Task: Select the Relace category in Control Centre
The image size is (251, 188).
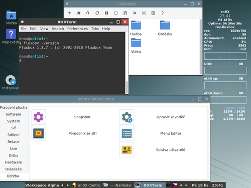Action: [x=14, y=142]
